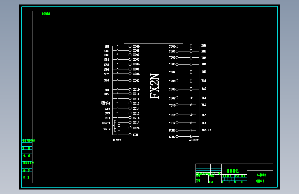Select the X000 terminal text
This screenshot has height=194, width=299.
[136, 46]
